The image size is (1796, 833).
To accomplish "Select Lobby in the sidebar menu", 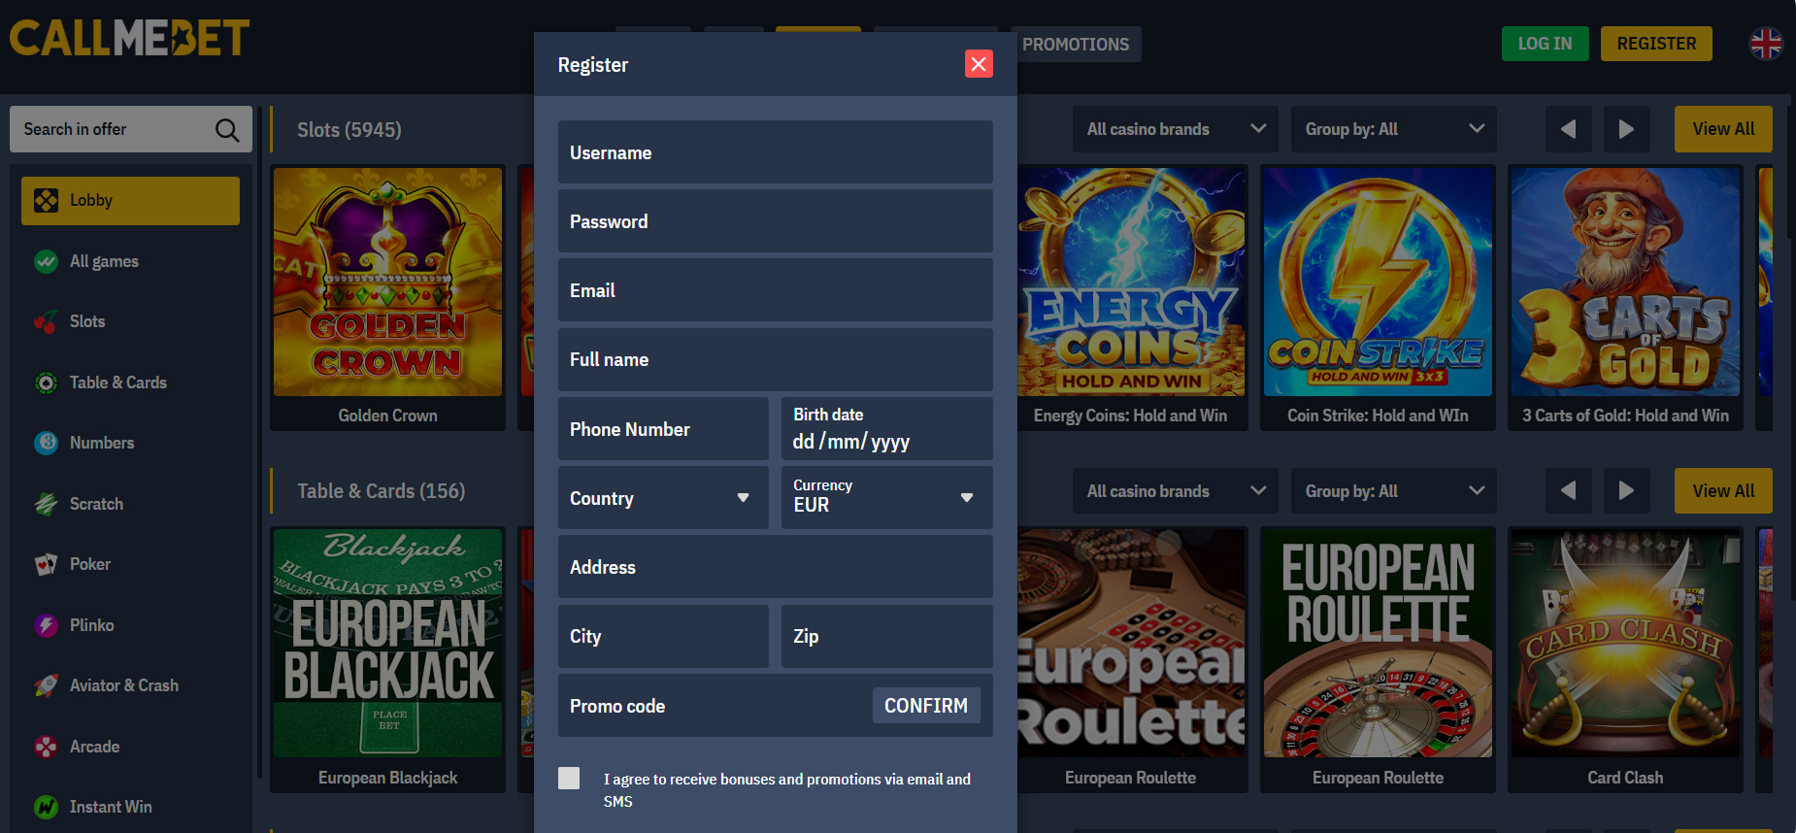I will click(130, 201).
